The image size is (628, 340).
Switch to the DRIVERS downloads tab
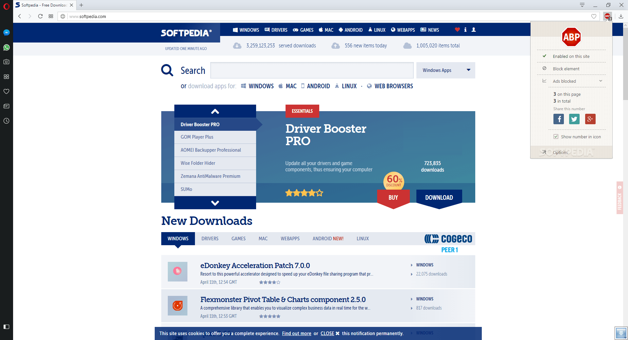point(210,239)
